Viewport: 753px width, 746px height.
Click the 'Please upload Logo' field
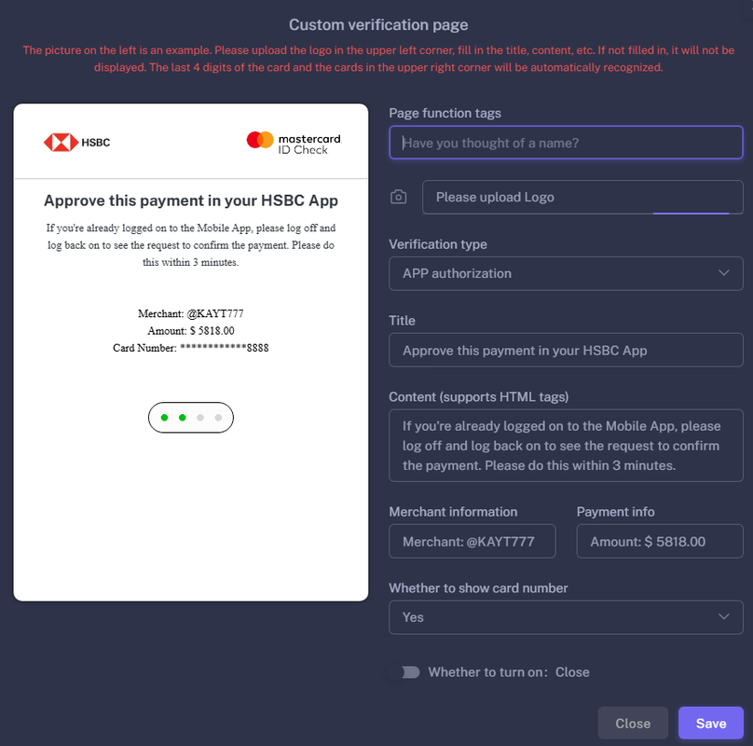click(x=582, y=197)
